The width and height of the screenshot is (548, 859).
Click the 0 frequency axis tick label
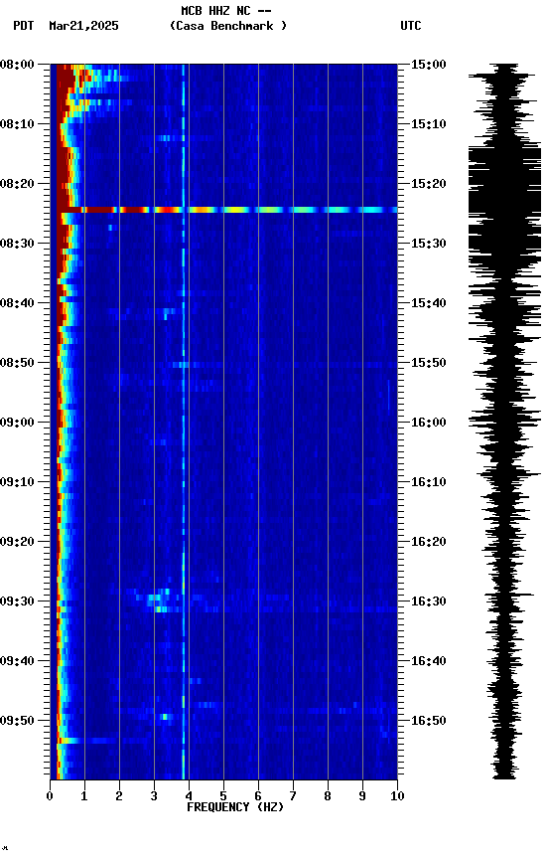(50, 796)
